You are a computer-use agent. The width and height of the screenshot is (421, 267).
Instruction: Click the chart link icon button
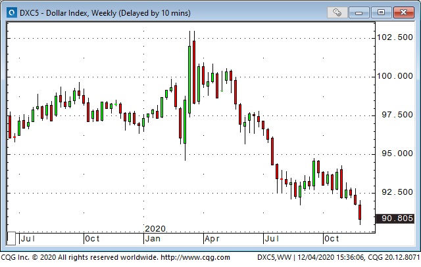pos(337,12)
